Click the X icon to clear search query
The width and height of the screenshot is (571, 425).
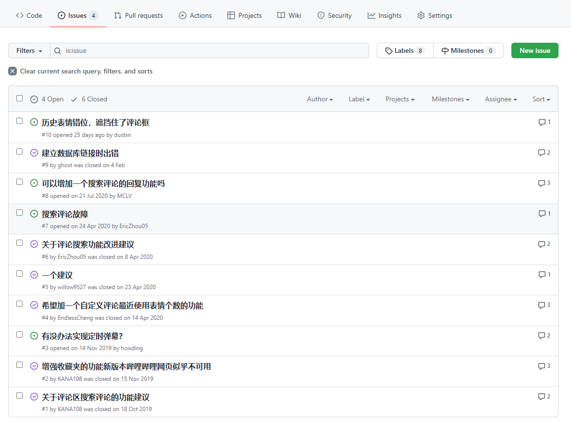[12, 71]
